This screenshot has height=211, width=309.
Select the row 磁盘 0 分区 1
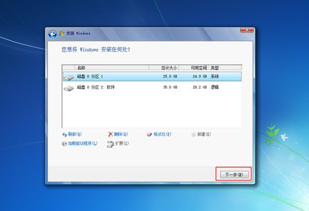pos(152,76)
